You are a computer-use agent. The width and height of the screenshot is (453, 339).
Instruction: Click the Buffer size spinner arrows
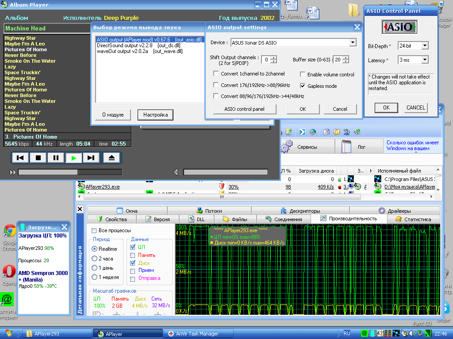point(346,60)
